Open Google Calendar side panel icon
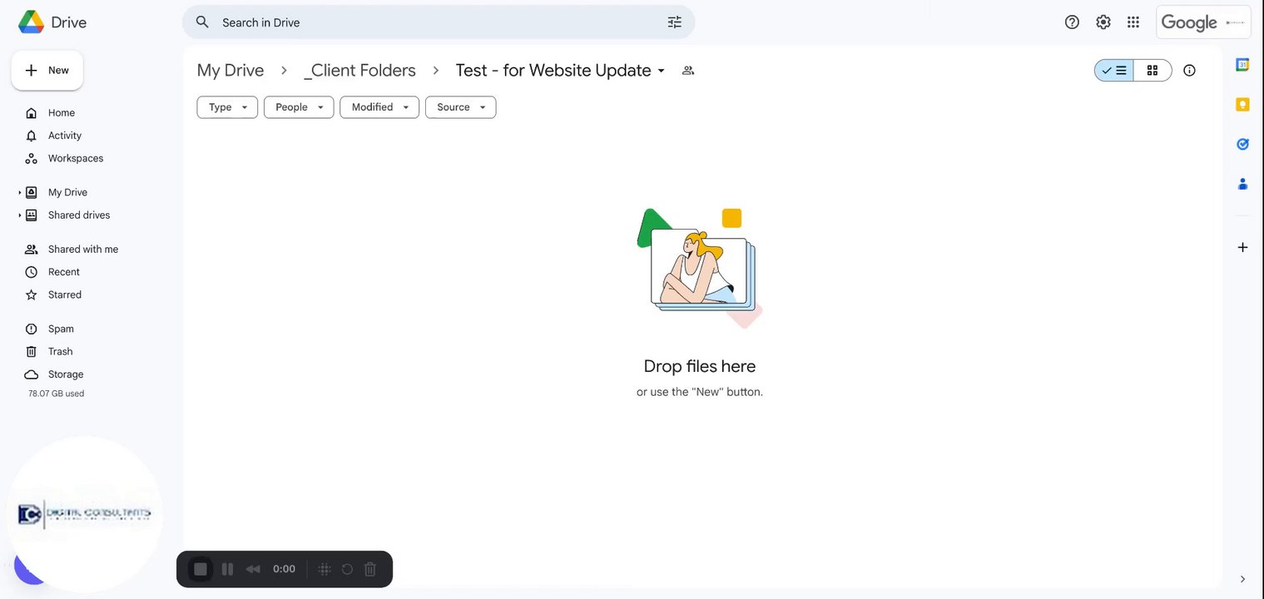Screen dimensions: 1264x599 click(1242, 65)
